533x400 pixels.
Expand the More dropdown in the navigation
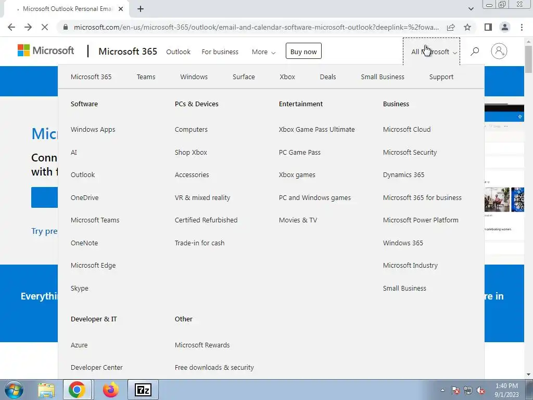[263, 52]
